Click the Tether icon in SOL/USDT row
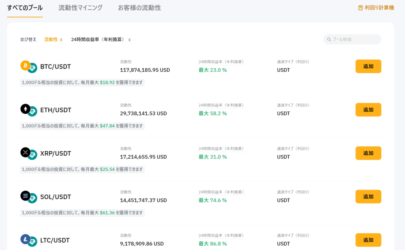Screen dimensions: 405x250 pyautogui.click(x=33, y=198)
